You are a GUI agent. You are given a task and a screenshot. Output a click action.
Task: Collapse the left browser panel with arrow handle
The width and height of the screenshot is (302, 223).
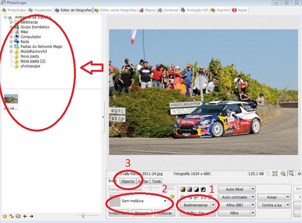[103, 117]
